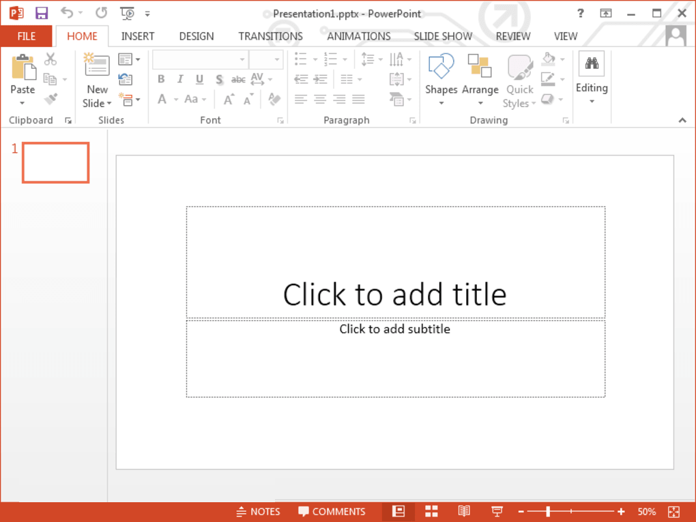Click the Zoom In plus button
This screenshot has height=522, width=696.
point(620,512)
